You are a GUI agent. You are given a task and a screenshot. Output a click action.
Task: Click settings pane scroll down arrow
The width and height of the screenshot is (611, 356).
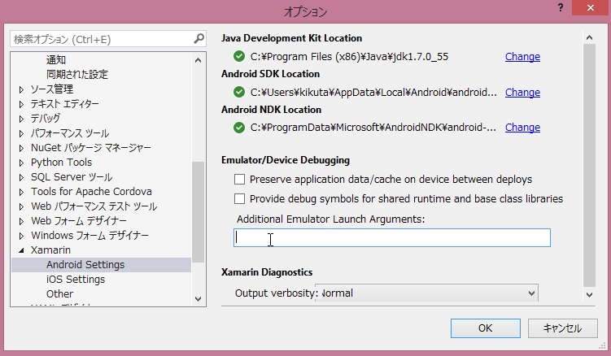[x=589, y=295]
